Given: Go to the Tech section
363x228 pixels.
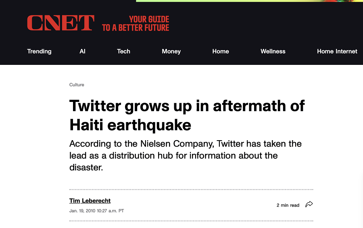Looking at the screenshot, I should click(123, 51).
